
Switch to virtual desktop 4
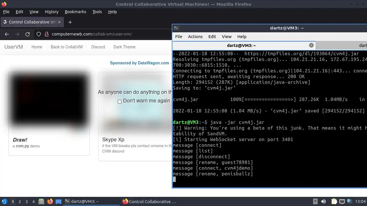(x=33, y=202)
